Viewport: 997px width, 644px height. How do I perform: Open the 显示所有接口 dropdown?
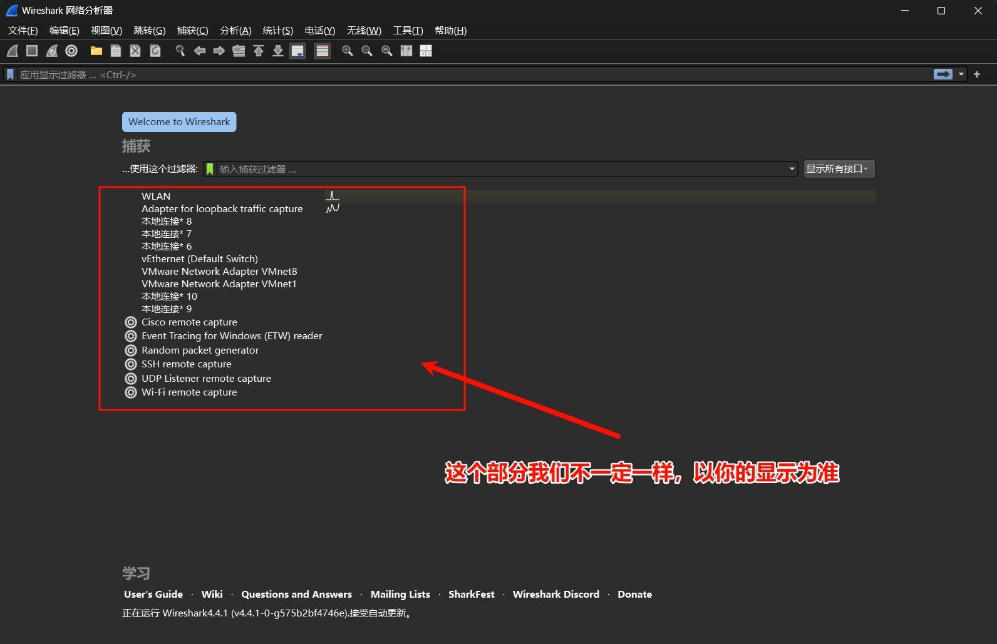[839, 169]
